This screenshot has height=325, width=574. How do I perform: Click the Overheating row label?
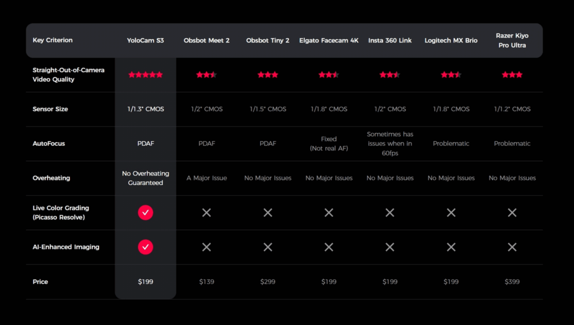click(52, 178)
